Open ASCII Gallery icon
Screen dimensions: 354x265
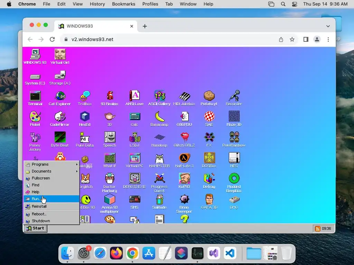159,98
